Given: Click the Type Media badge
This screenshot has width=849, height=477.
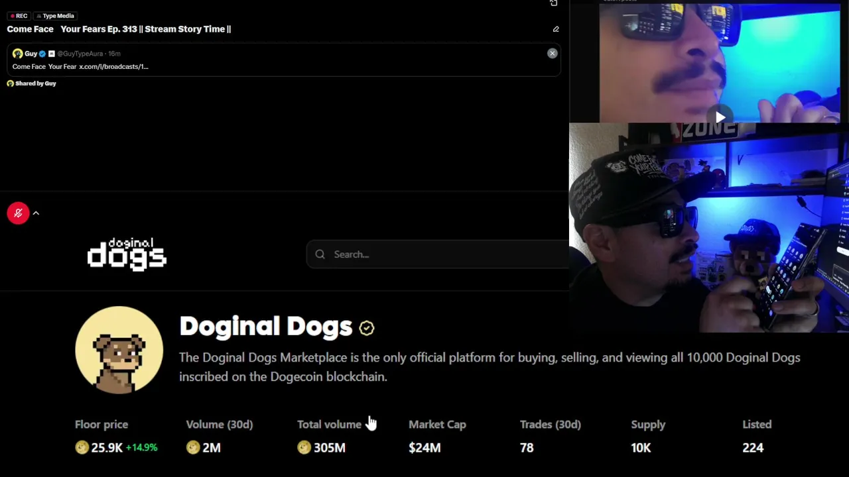Looking at the screenshot, I should click(x=56, y=16).
